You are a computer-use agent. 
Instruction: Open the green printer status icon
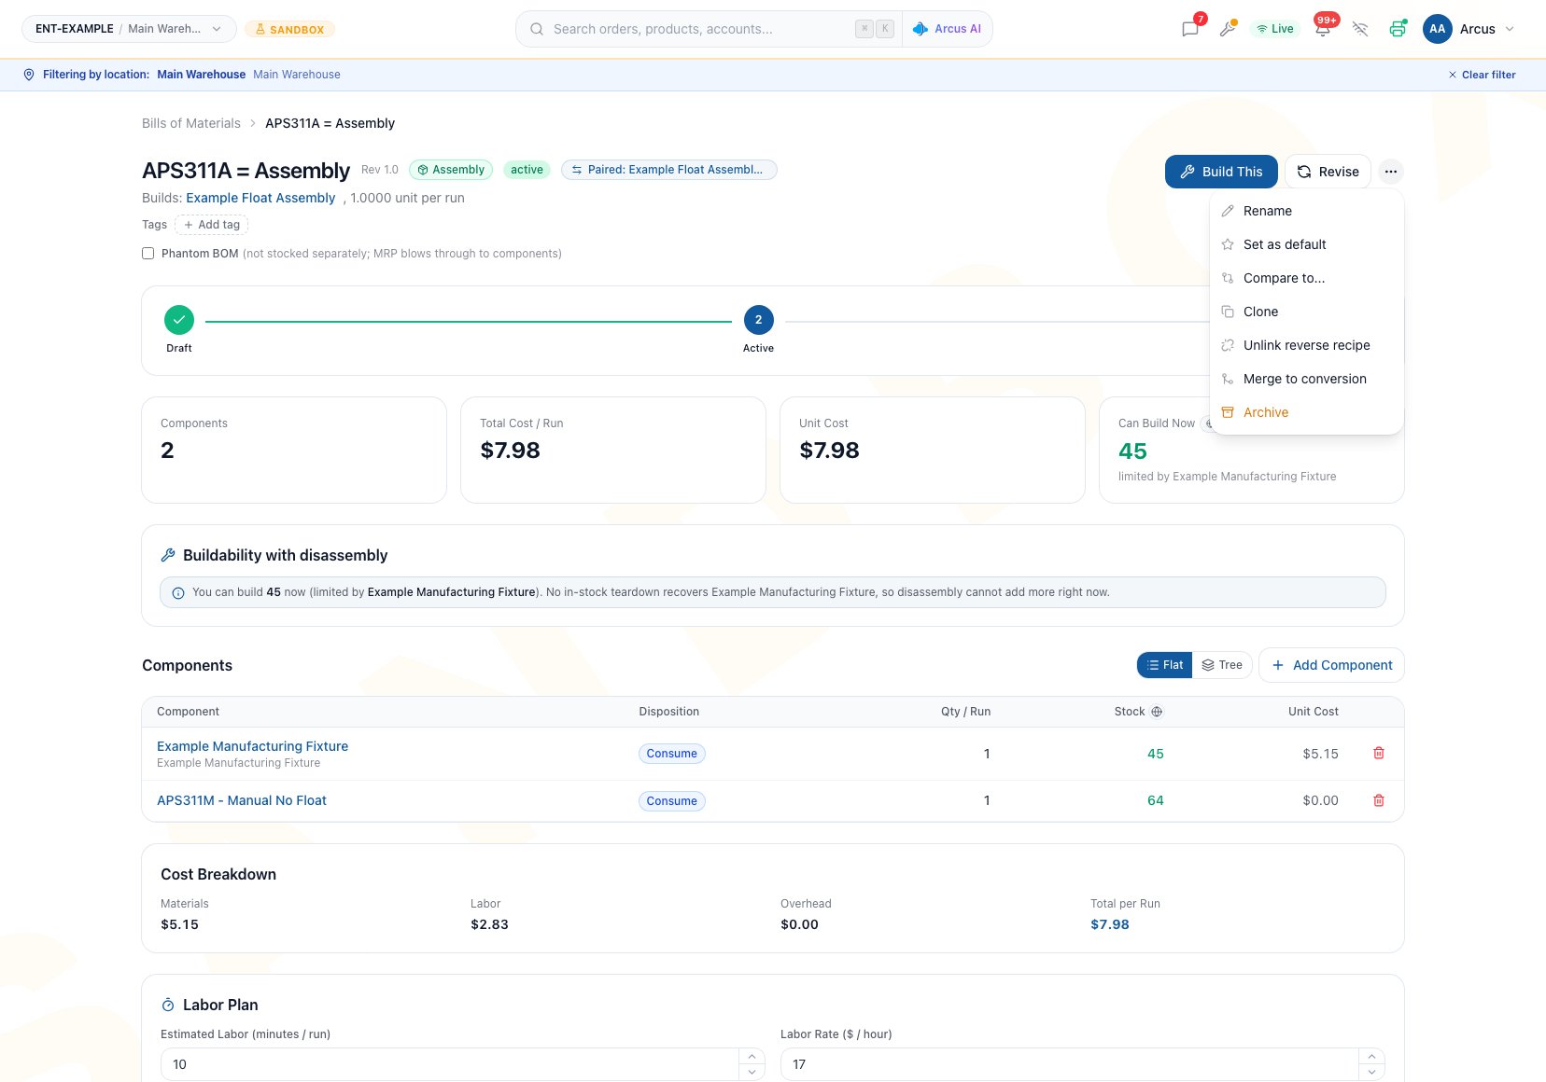pyautogui.click(x=1398, y=29)
